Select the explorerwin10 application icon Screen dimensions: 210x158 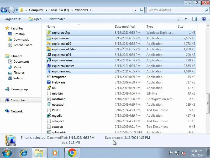click(49, 44)
